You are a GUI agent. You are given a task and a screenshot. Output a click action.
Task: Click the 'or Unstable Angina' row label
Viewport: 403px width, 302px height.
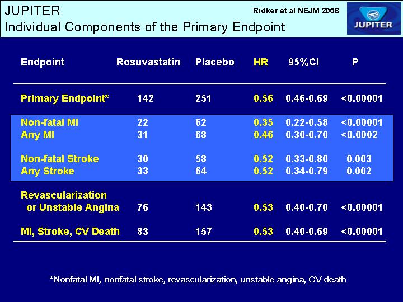click(x=73, y=207)
